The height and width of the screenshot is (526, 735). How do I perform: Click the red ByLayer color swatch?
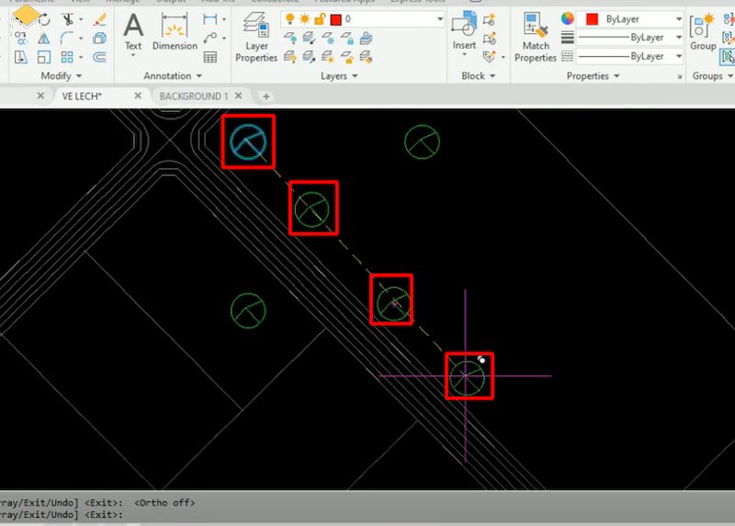(x=592, y=19)
